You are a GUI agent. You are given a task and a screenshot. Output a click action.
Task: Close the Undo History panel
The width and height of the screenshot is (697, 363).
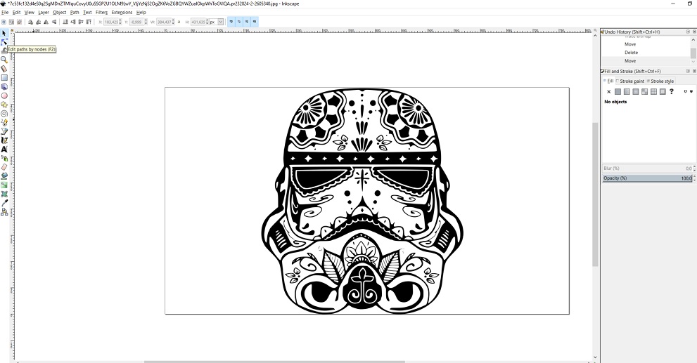point(694,32)
